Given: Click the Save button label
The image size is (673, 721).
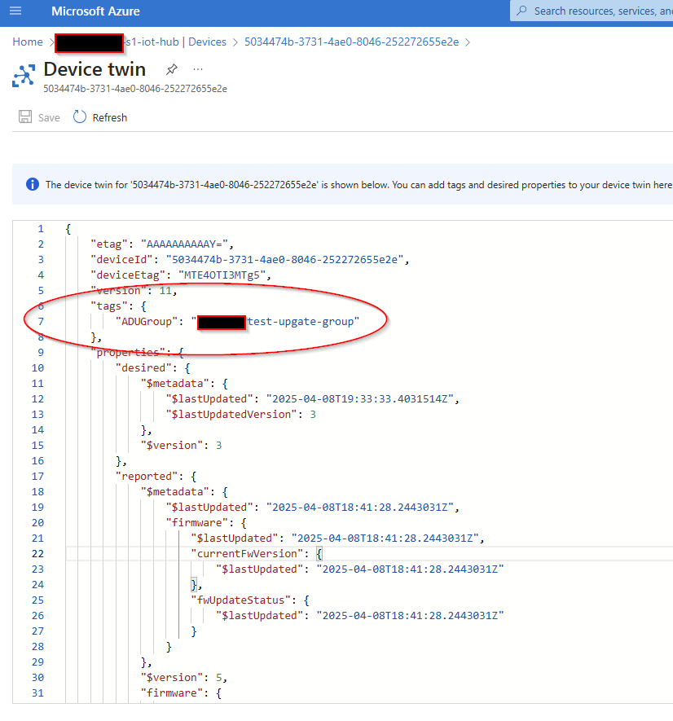Looking at the screenshot, I should pos(49,117).
